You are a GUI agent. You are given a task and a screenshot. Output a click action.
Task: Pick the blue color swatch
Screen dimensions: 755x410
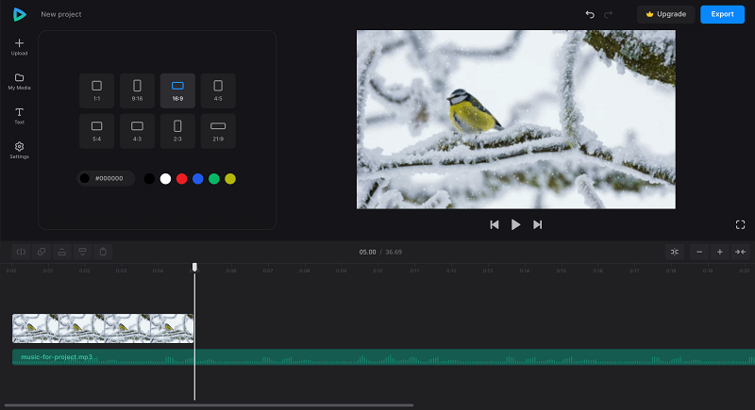coord(198,179)
